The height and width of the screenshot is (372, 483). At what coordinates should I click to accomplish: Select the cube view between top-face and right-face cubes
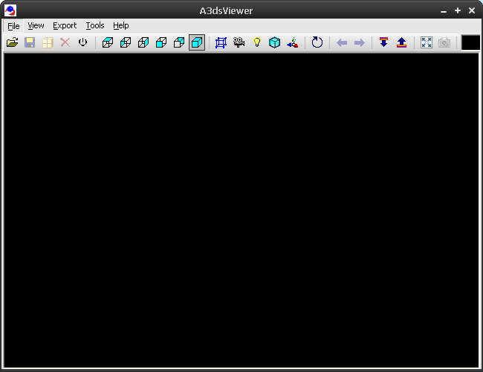coord(126,42)
